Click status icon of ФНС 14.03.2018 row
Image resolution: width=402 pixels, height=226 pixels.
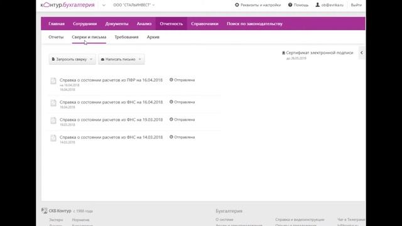[171, 137]
